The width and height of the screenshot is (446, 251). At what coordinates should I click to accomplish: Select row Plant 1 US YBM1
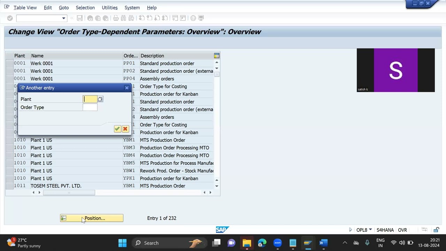point(9,140)
